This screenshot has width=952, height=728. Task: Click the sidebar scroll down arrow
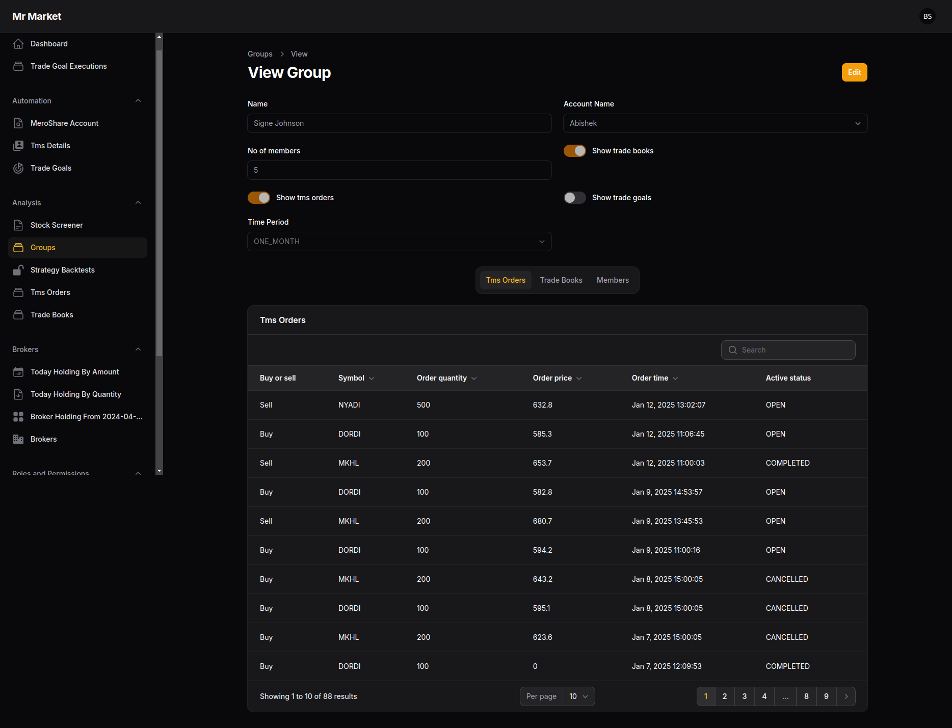click(159, 471)
